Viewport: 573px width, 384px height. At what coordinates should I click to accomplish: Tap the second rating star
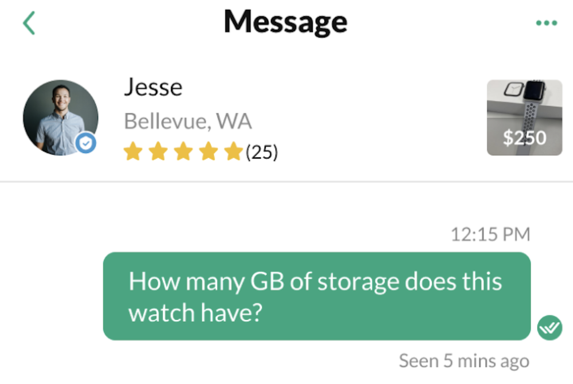pyautogui.click(x=158, y=151)
